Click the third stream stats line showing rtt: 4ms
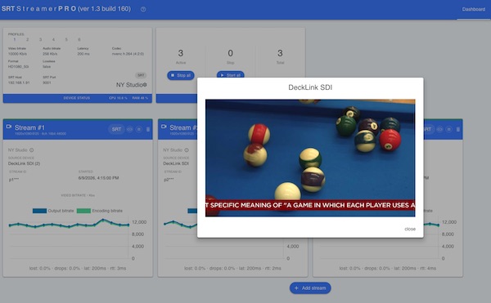 pos(388,269)
